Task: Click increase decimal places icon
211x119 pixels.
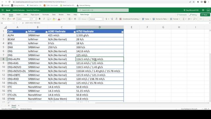Action: [x=116, y=19]
